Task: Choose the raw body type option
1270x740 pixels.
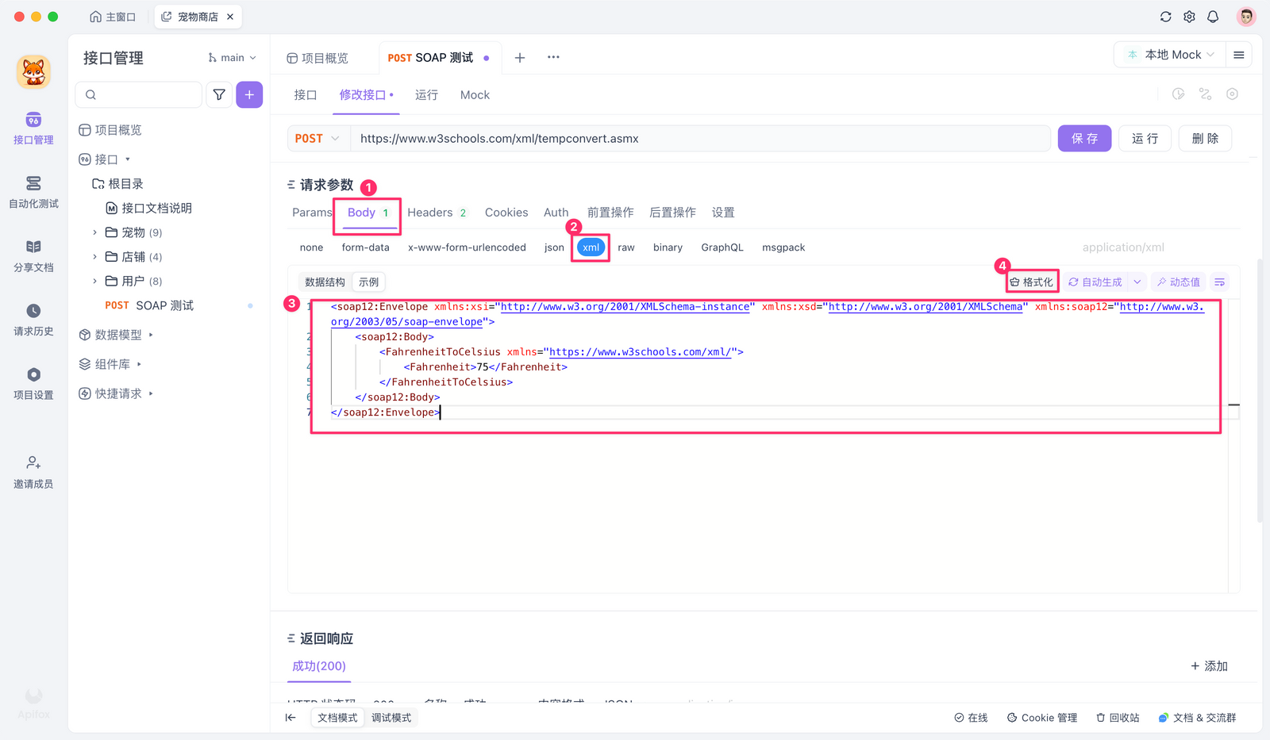Action: click(x=625, y=247)
